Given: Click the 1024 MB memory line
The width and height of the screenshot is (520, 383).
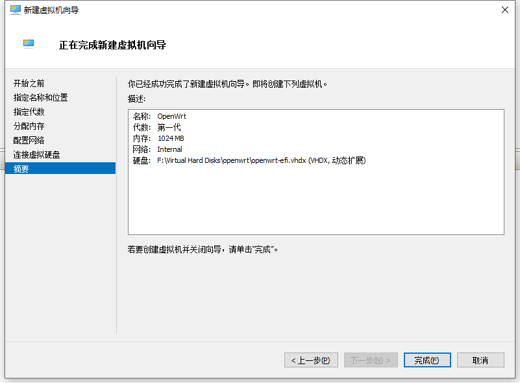Looking at the screenshot, I should pyautogui.click(x=171, y=139).
